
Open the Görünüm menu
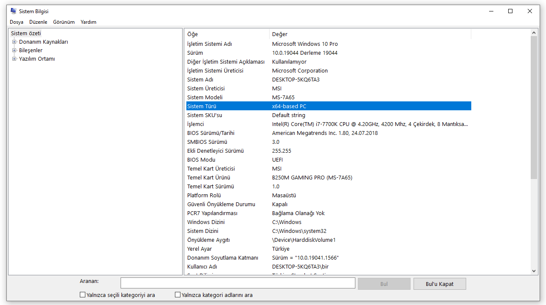coord(64,22)
